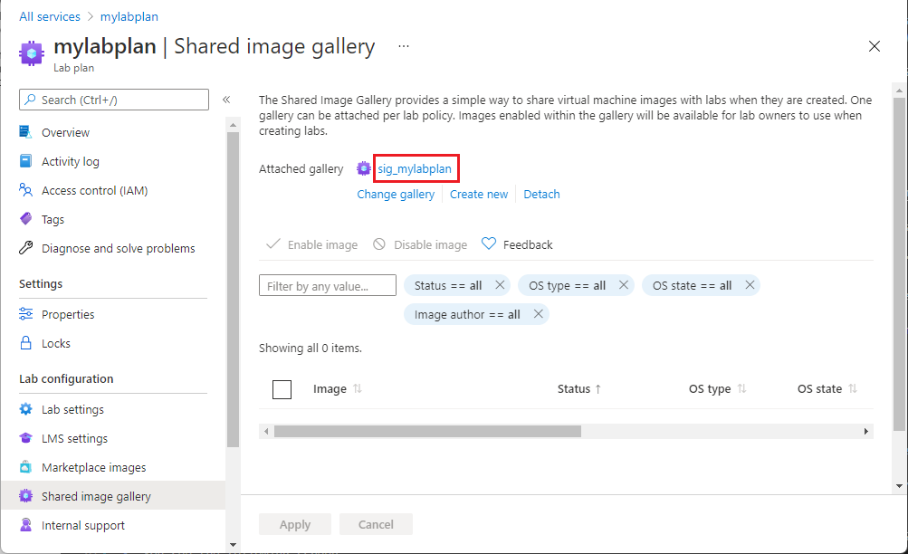Click All services breadcrumb
The image size is (908, 554).
(50, 16)
